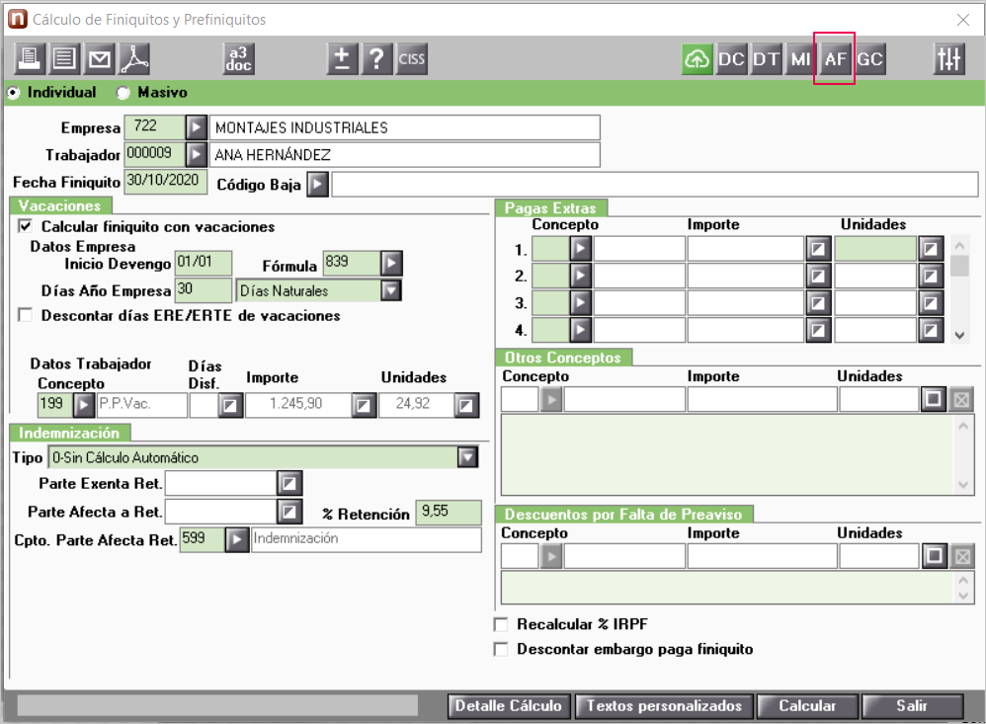Open the list preview icon
The width and height of the screenshot is (986, 724).
tap(63, 59)
